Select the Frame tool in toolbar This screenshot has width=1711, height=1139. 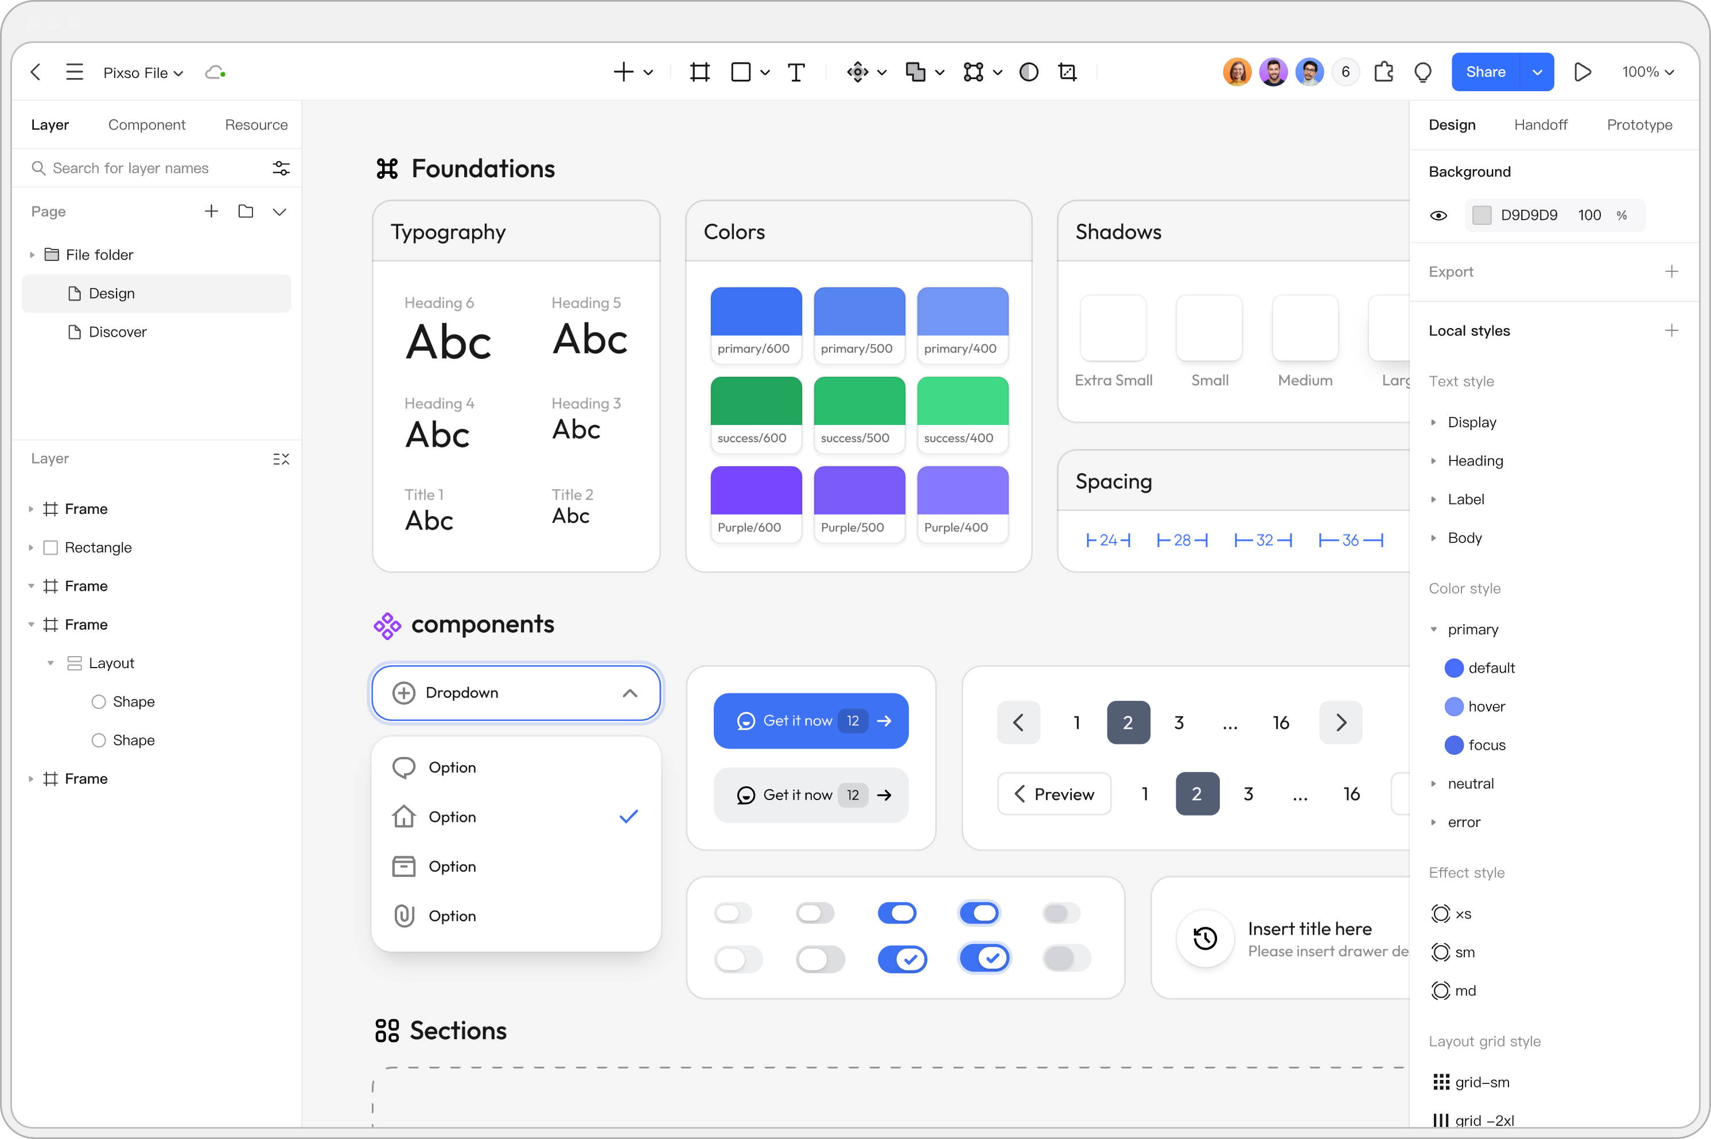(x=699, y=72)
